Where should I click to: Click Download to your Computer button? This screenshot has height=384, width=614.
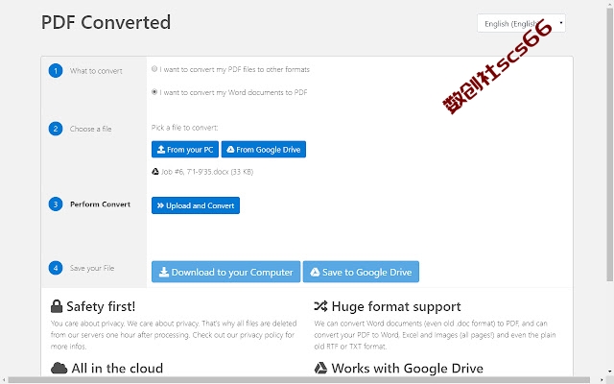[x=226, y=272]
